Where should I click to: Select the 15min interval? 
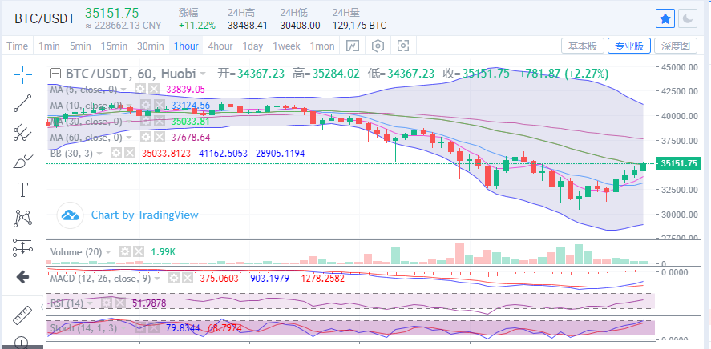[114, 46]
